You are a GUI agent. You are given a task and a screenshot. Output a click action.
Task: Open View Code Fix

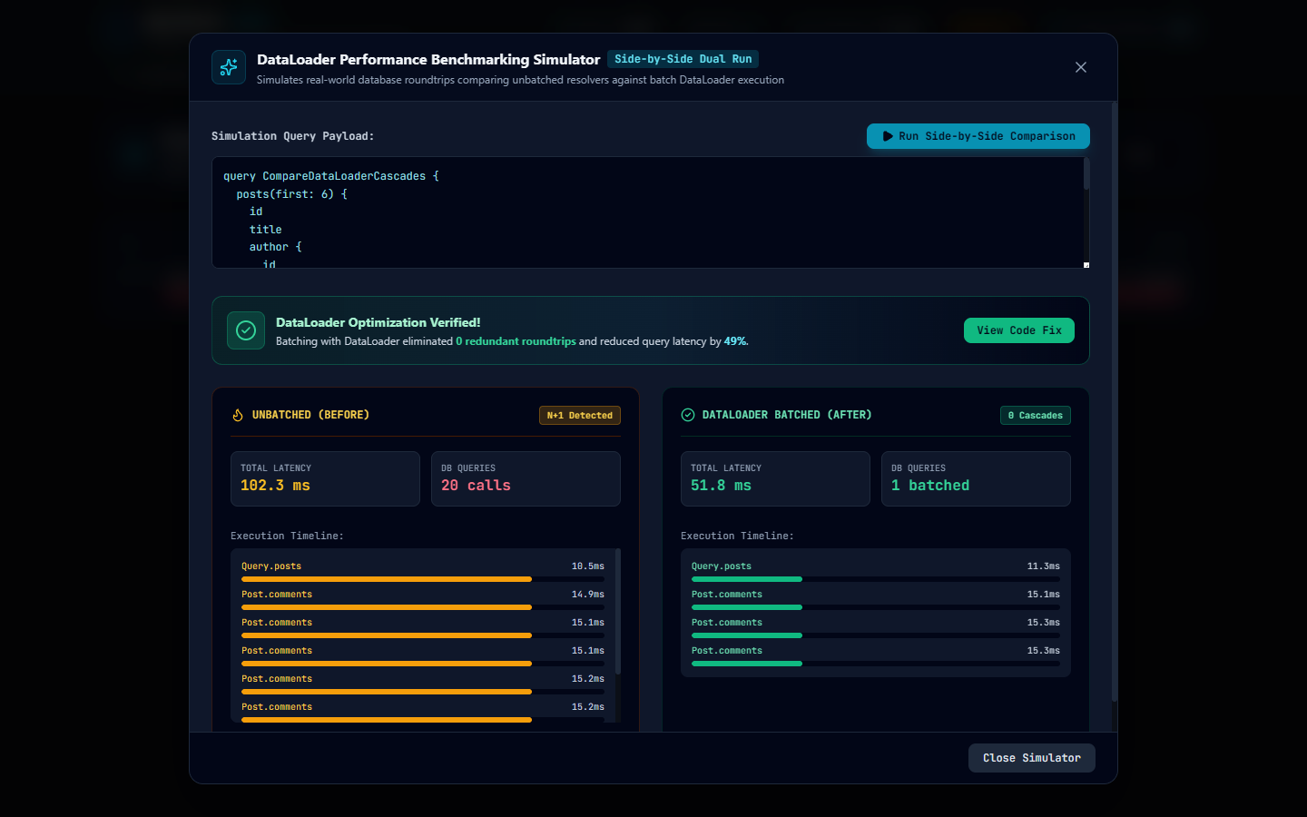pyautogui.click(x=1019, y=330)
